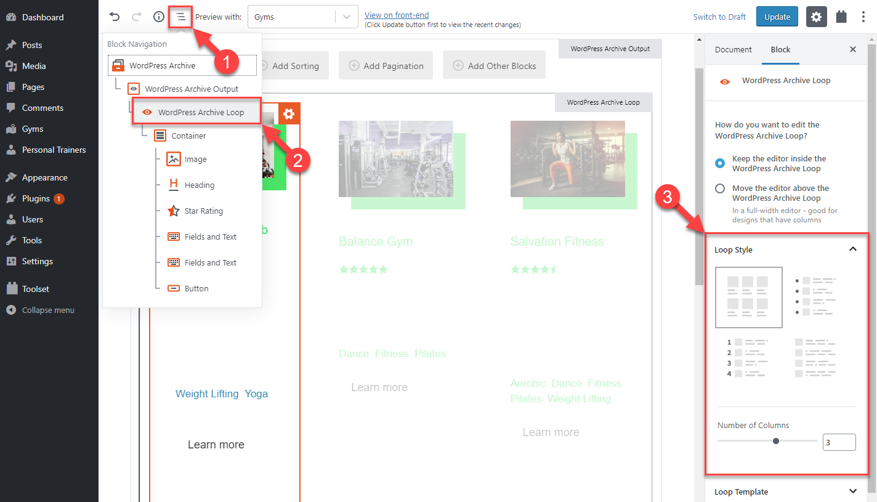Screen dimensions: 877x502
Task: Switch to the Document tab
Action: (734, 49)
